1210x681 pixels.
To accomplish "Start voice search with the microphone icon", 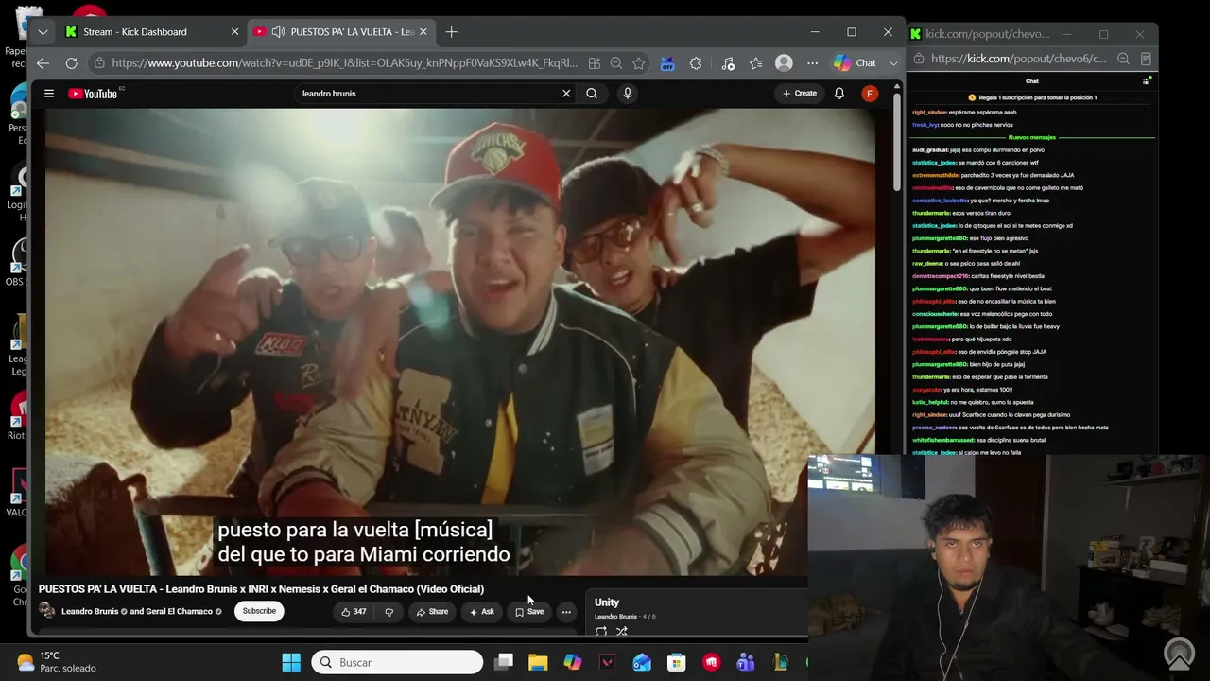I will coord(627,94).
